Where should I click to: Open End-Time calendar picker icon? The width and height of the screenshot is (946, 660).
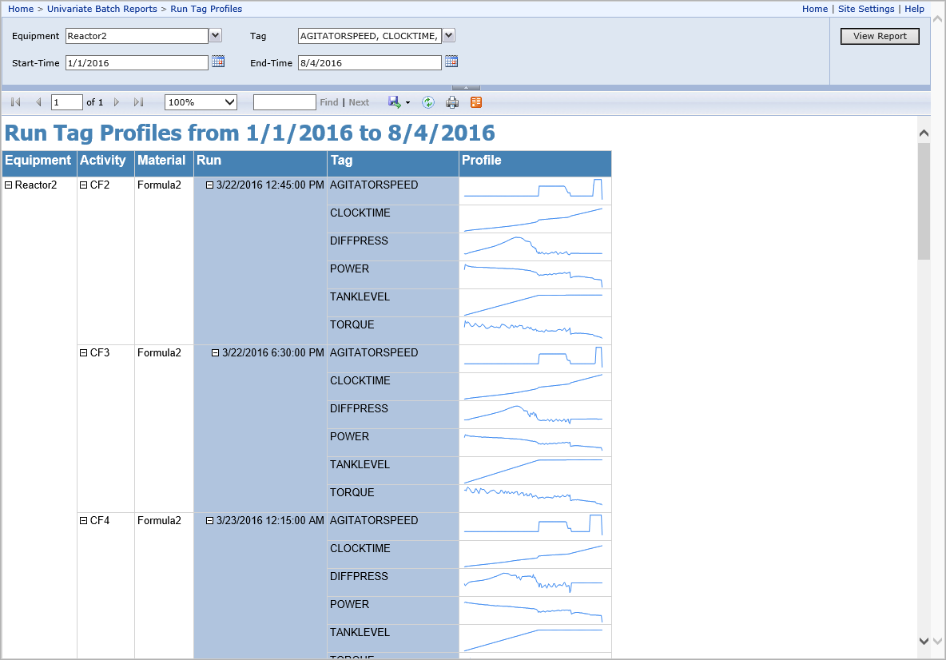[x=451, y=62]
